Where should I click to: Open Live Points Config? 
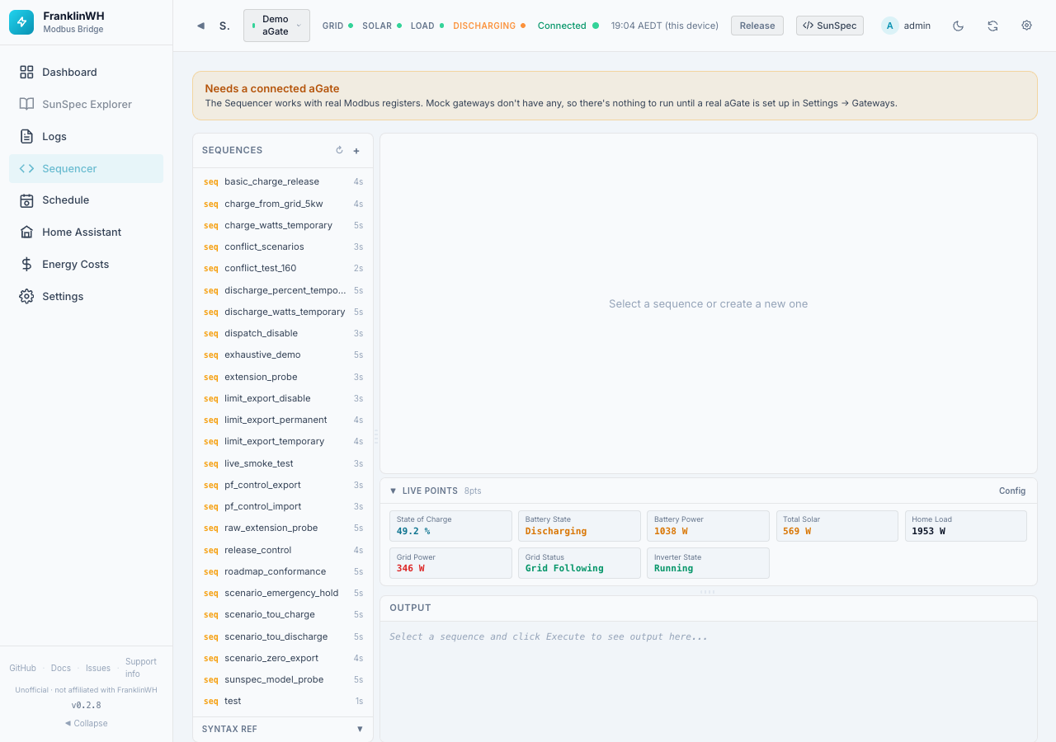(x=1012, y=491)
